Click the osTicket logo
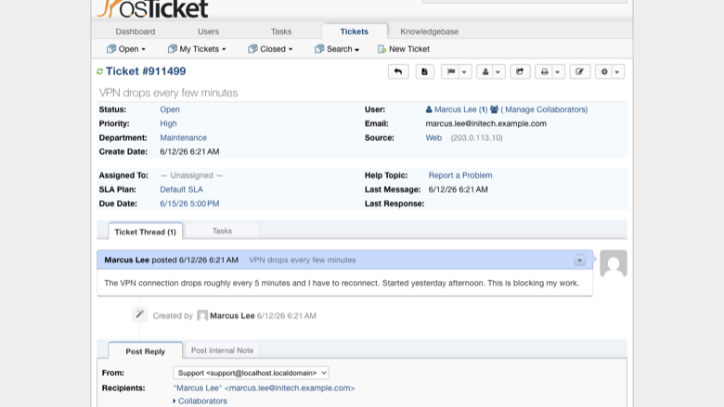The height and width of the screenshot is (407, 724). pos(153,8)
